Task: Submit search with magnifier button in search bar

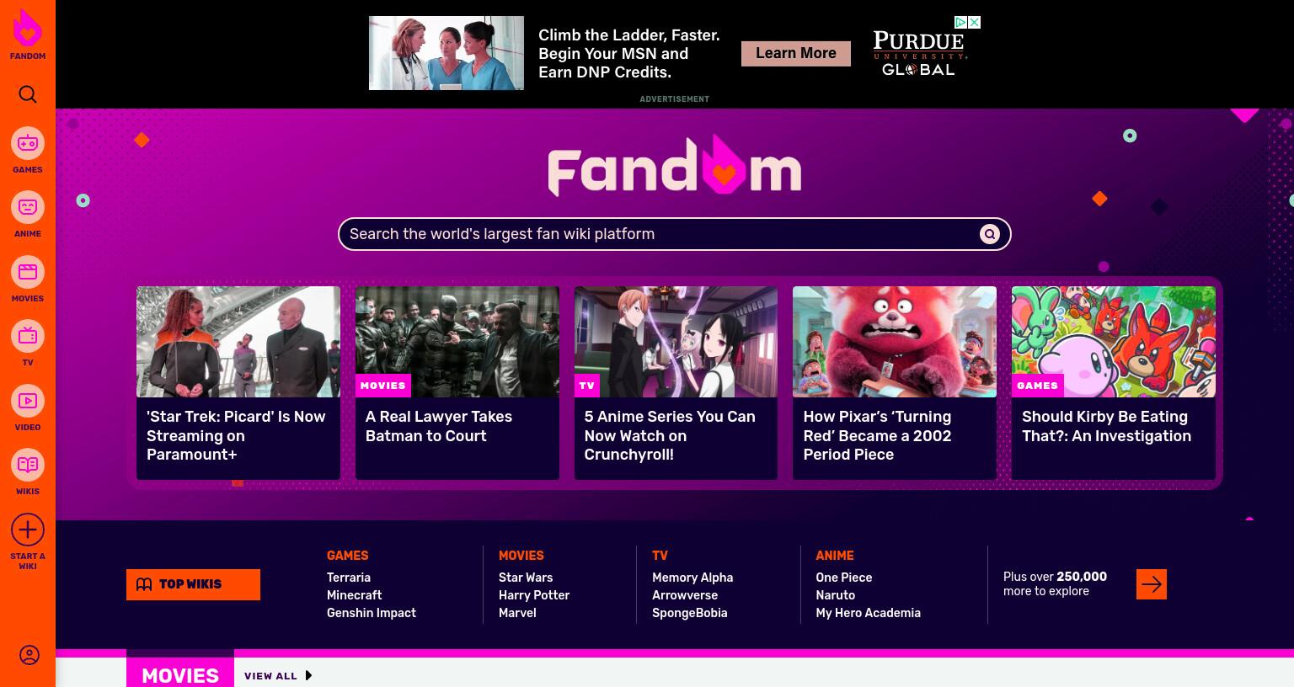Action: point(990,234)
